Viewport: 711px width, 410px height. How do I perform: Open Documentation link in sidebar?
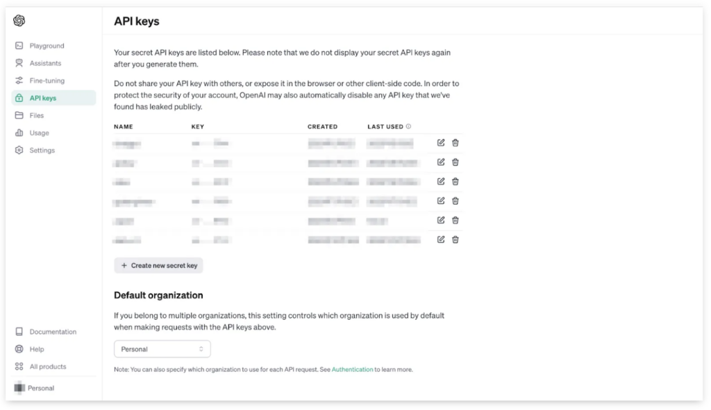(x=53, y=332)
